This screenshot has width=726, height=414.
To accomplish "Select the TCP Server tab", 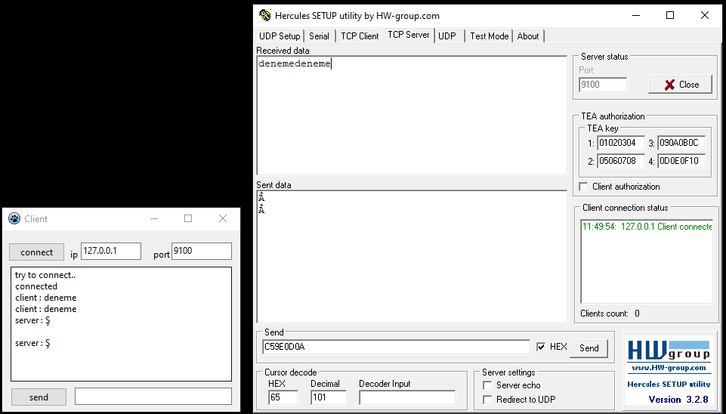I will [x=409, y=35].
